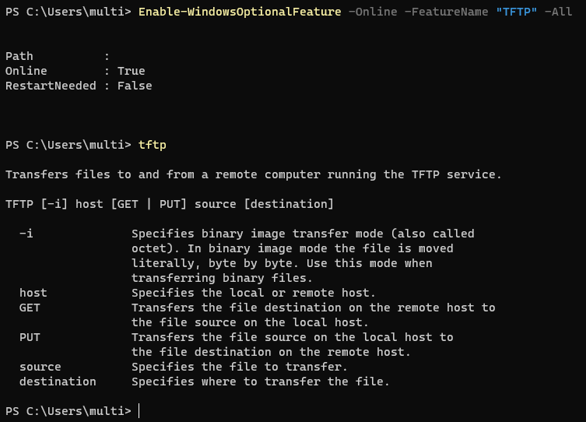Click the -Online parameter in the first command
Screen dimensions: 586x422
click(x=373, y=12)
